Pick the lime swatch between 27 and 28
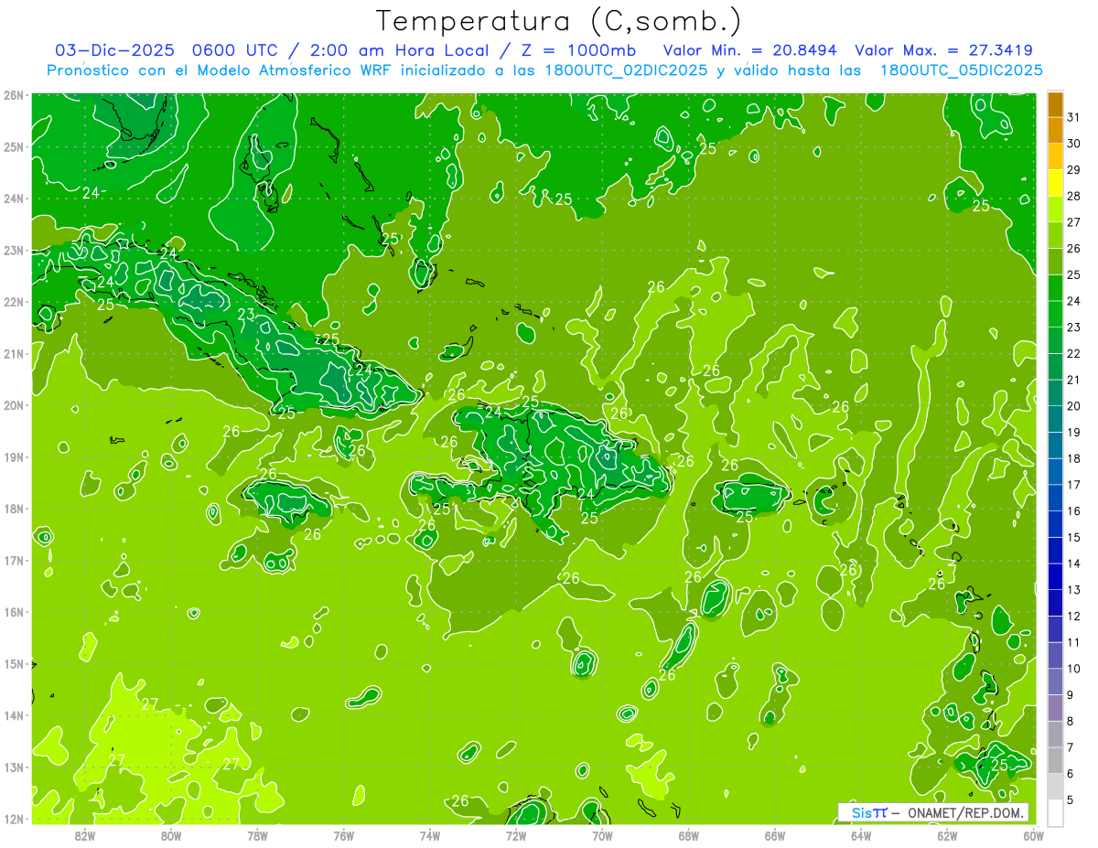Screen dimensions: 1098x848 pyautogui.click(x=1056, y=209)
